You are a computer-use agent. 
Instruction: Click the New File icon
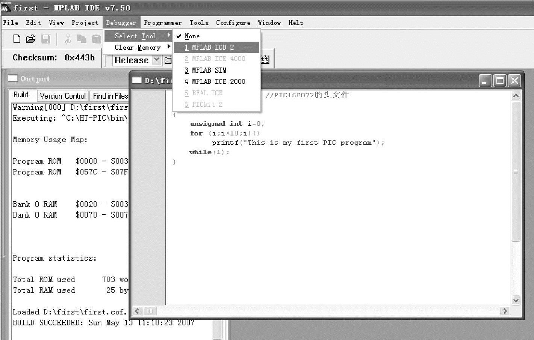pos(17,39)
